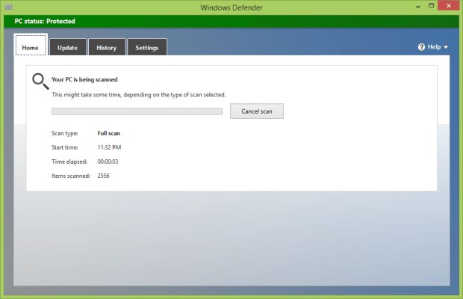The image size is (463, 299).
Task: Click the Help question mark icon
Action: [x=421, y=47]
